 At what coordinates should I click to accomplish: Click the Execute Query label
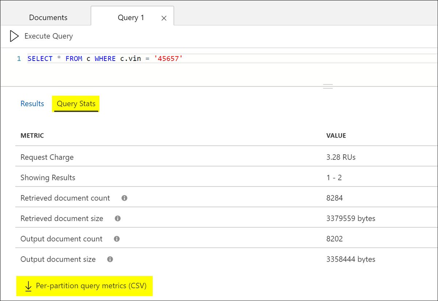point(49,36)
